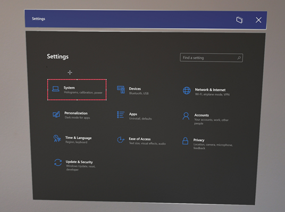The width and height of the screenshot is (285, 212).
Task: Click 'Windows Update, reset, developer' text
Action: tap(80, 168)
